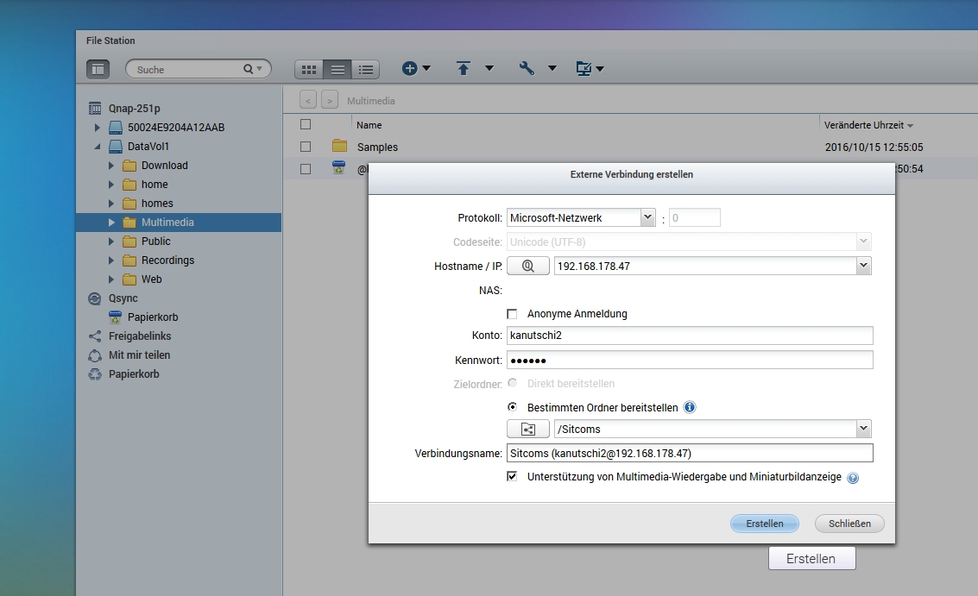Select Bestimmten Ordner bereitstellen radio button
Screen dimensions: 978x596
point(512,407)
